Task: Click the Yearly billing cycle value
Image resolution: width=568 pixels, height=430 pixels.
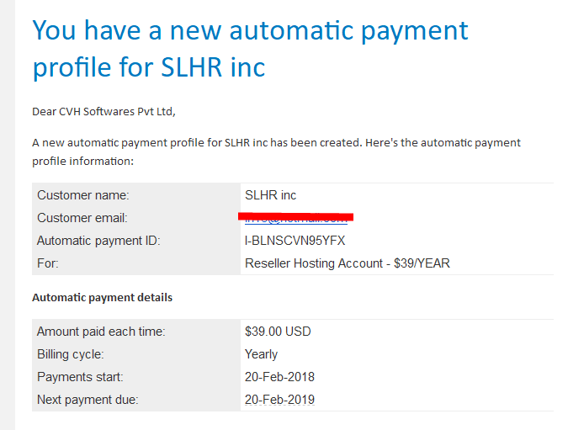Action: pos(261,354)
